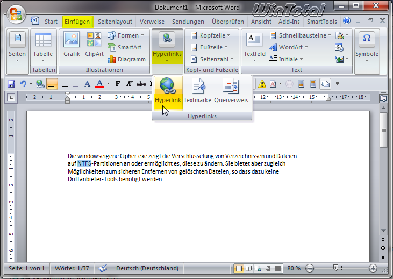Insert date and time icon in Text group

pos(339,47)
